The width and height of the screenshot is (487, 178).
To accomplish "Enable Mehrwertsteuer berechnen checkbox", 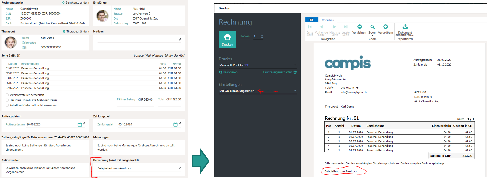I will [7, 95].
